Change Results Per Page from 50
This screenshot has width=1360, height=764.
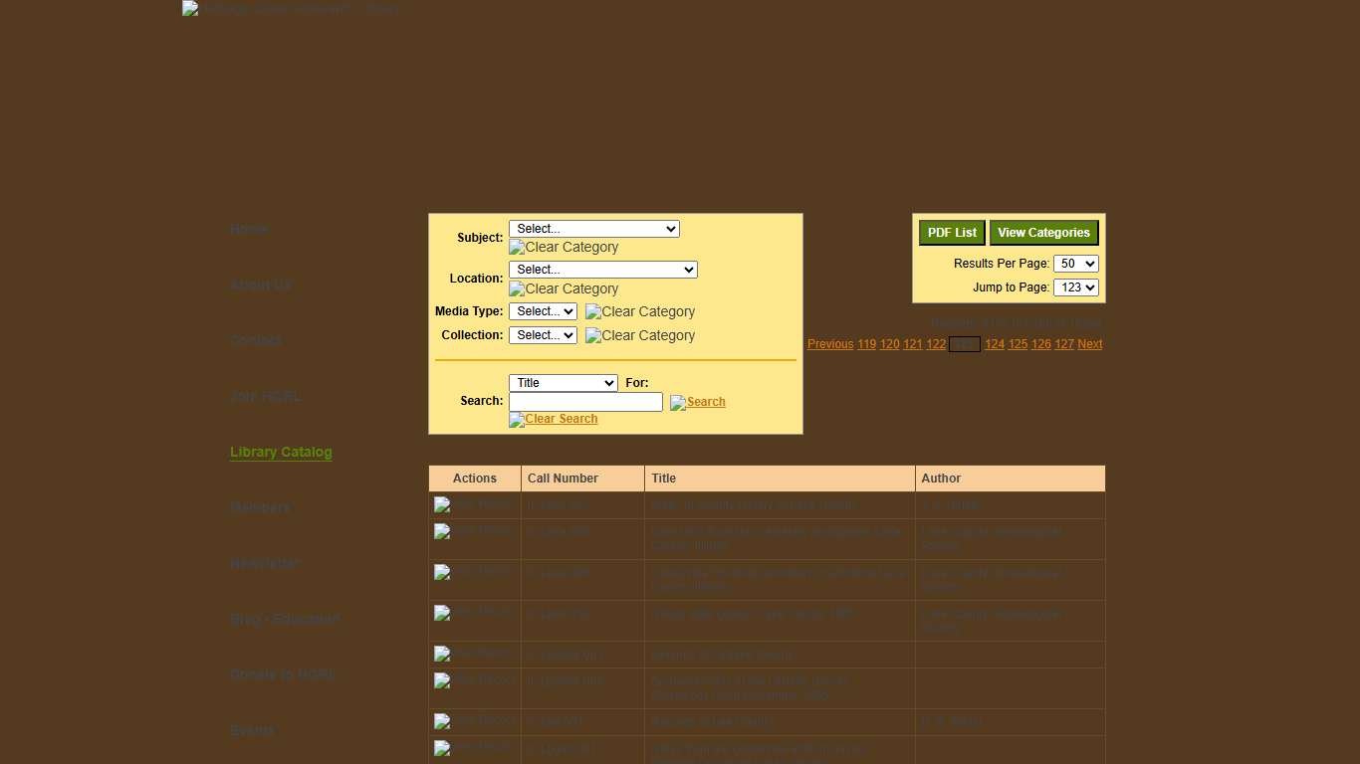click(1076, 264)
